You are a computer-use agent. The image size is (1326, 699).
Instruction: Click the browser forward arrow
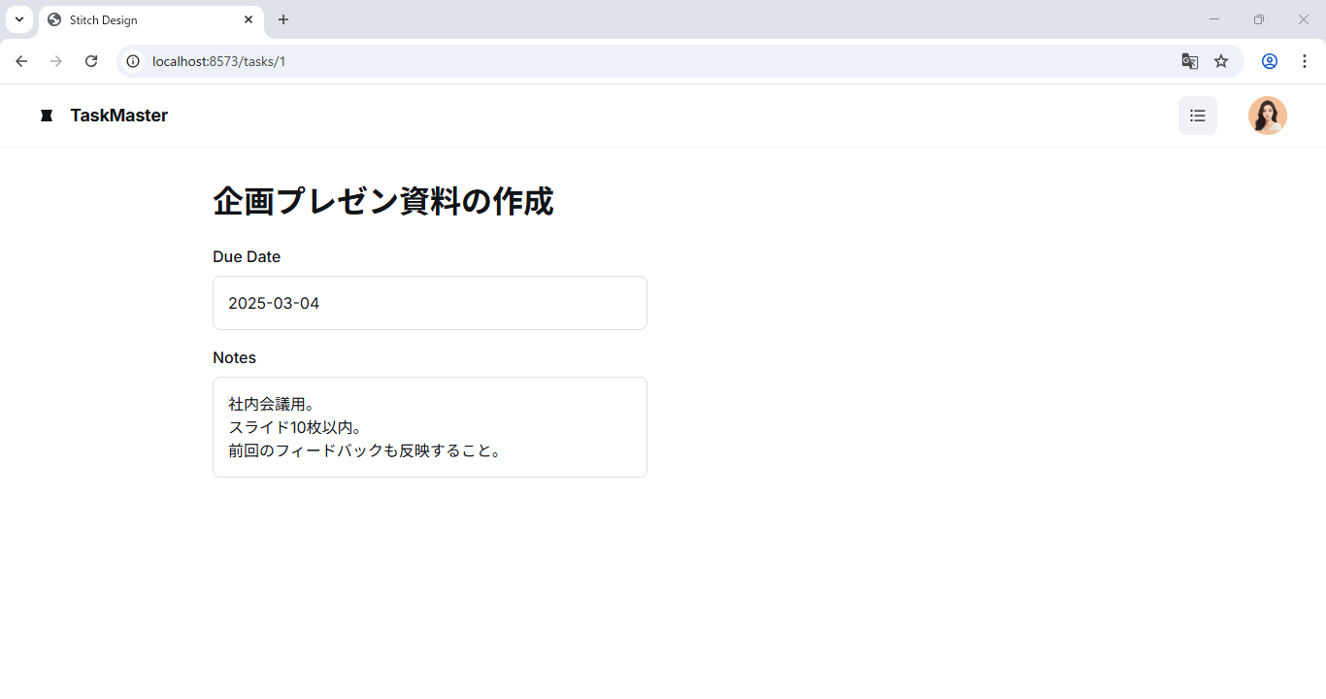tap(56, 61)
